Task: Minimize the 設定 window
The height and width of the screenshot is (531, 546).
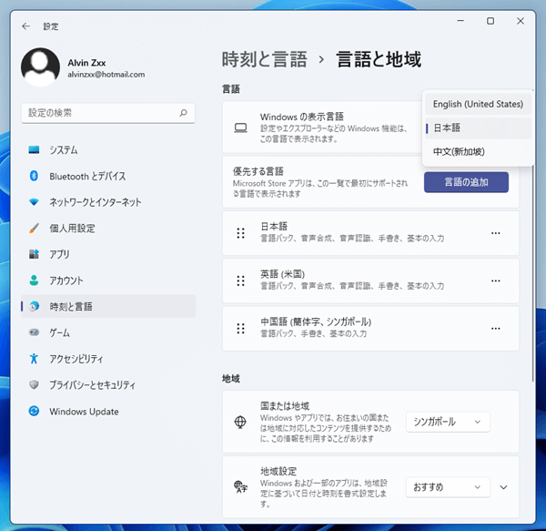Action: pyautogui.click(x=460, y=21)
